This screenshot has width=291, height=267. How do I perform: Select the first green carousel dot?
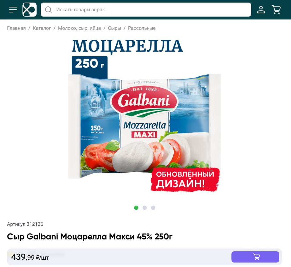point(136,208)
